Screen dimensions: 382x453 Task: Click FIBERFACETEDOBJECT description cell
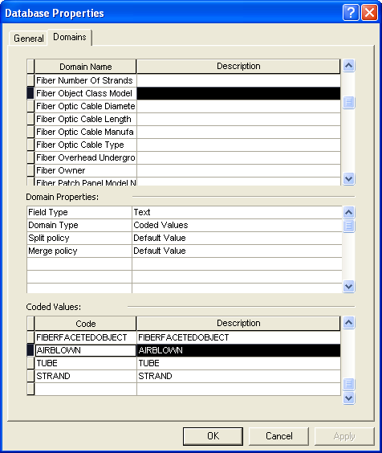(238, 337)
